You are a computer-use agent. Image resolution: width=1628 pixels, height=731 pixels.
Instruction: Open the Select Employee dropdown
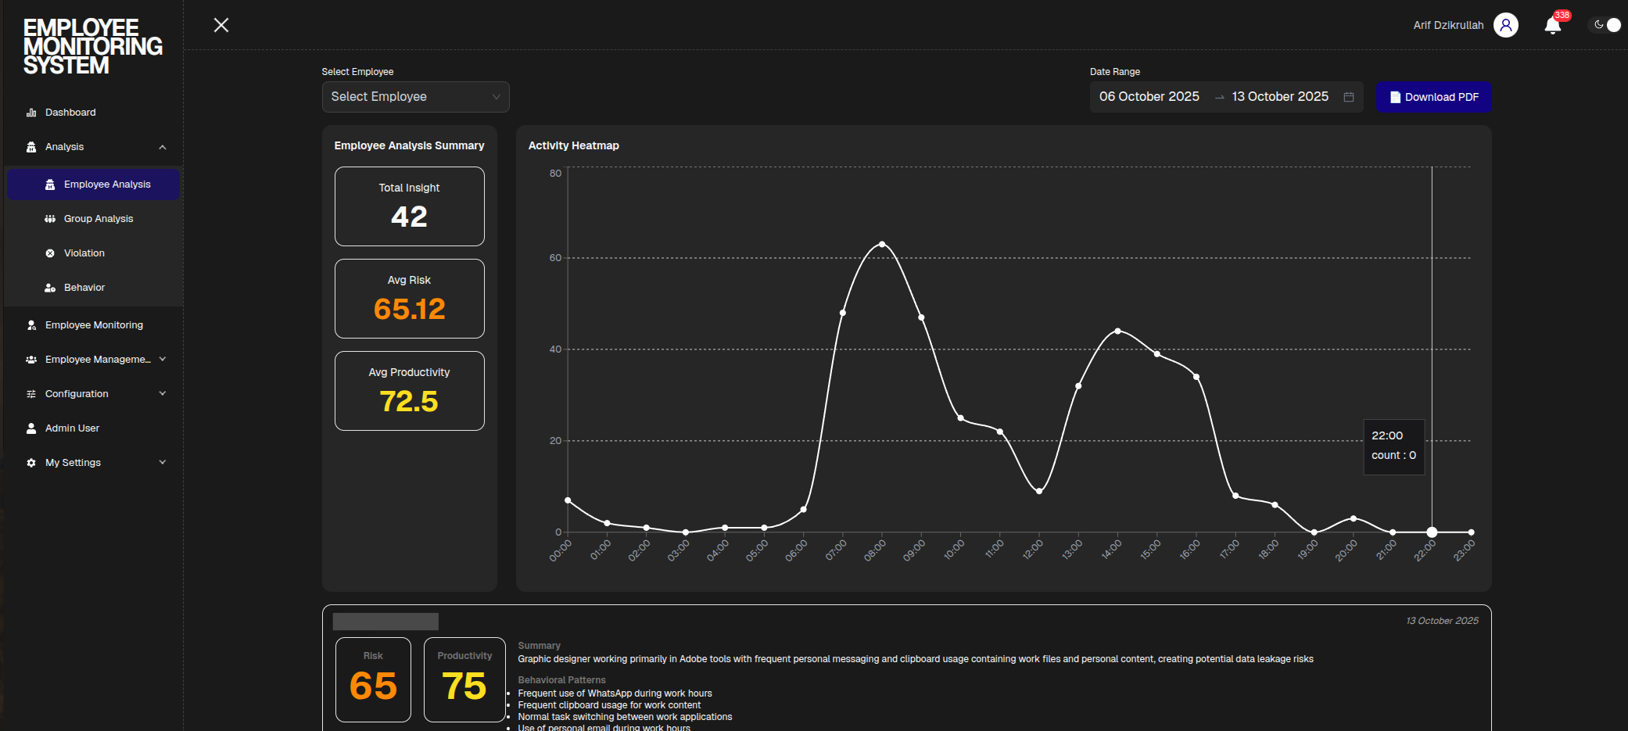415,96
